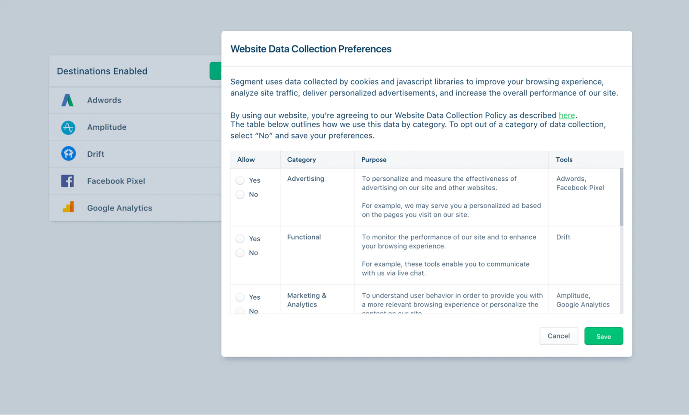Screen dimensions: 689x415
Task: Click the preferences table scrollbar
Action: pos(621,197)
